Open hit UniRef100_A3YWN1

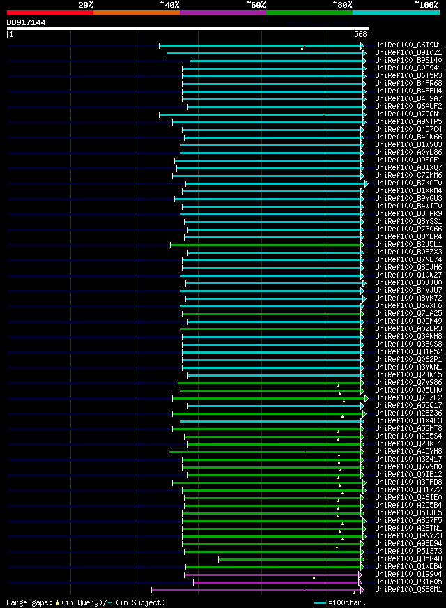[x=408, y=367]
